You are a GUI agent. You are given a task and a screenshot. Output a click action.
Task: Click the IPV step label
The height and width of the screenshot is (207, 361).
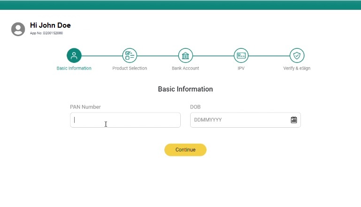point(241,68)
